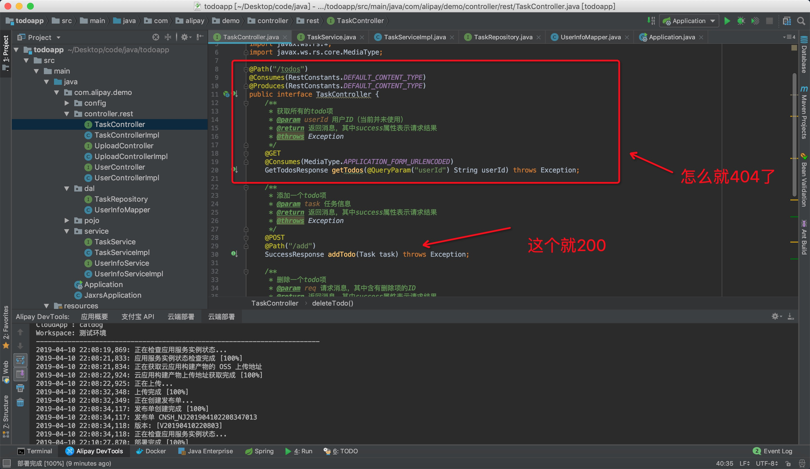Viewport: 810px width, 469px height.
Task: Open the Database tool window
Action: click(x=804, y=55)
